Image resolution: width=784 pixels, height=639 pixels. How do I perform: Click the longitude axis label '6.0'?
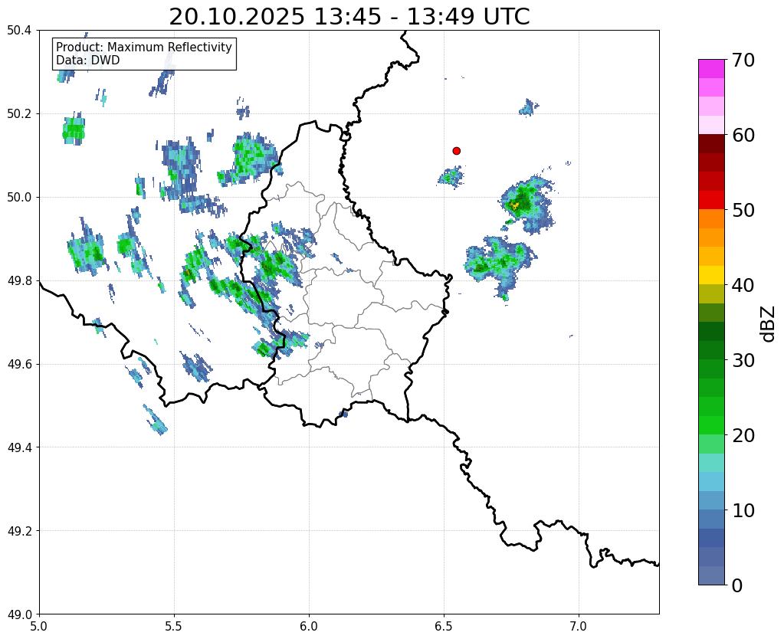tap(309, 627)
